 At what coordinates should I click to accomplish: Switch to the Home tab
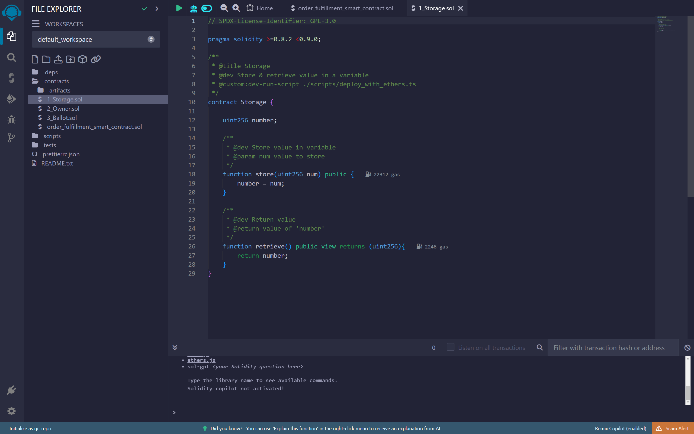pos(259,8)
